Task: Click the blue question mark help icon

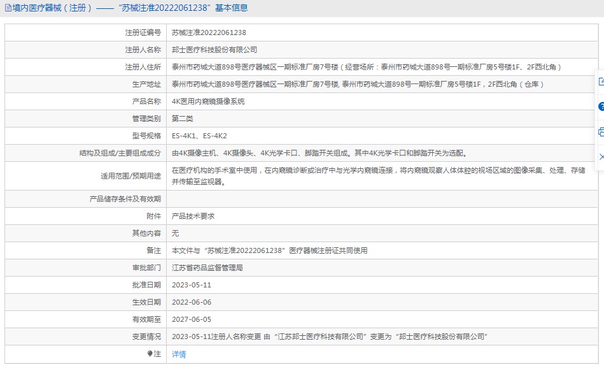Action: click(601, 106)
